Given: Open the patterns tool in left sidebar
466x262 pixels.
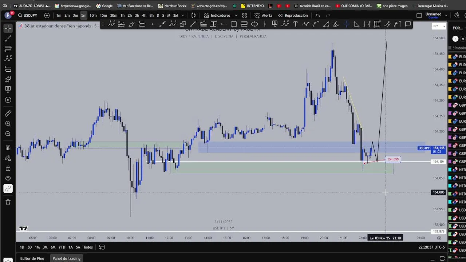Looking at the screenshot, I should [x=8, y=59].
